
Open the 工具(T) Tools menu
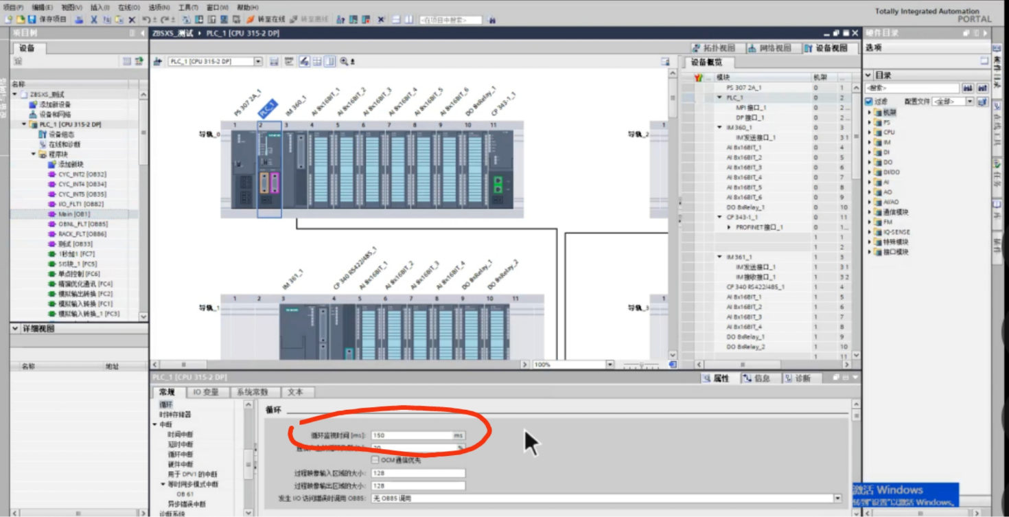188,8
